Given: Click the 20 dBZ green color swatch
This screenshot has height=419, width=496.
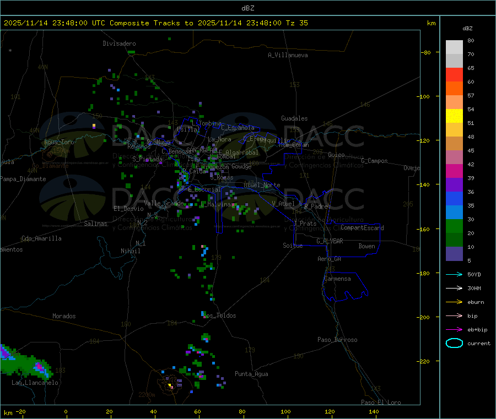Looking at the screenshot, I should pos(454,240).
